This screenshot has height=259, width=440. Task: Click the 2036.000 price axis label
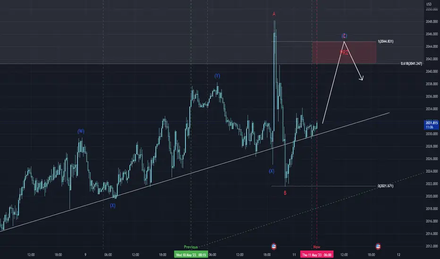point(432,97)
